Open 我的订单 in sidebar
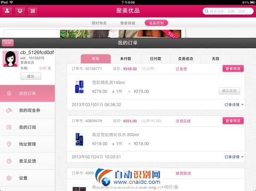The width and height of the screenshot is (256, 191). pos(27,94)
